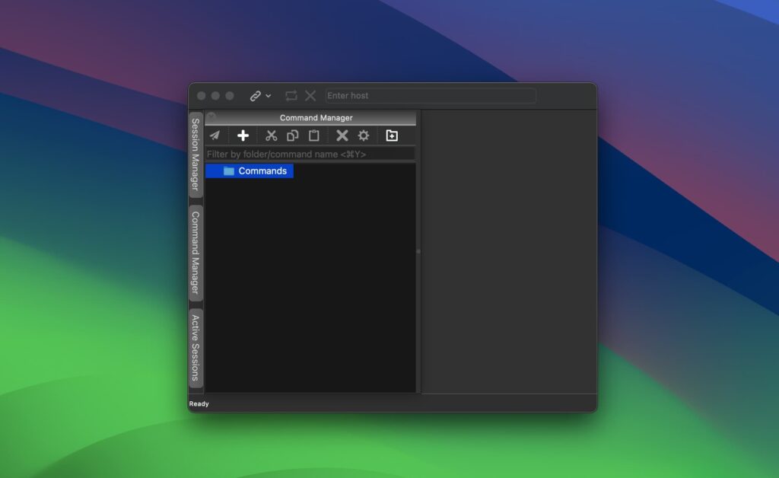779x478 pixels.
Task: Click the connection link icon in the titlebar
Action: point(254,95)
